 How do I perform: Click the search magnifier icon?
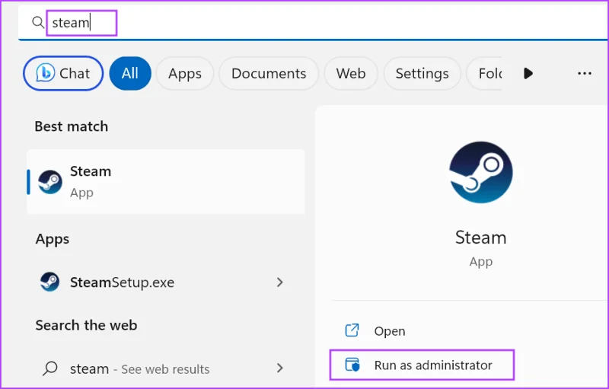37,23
